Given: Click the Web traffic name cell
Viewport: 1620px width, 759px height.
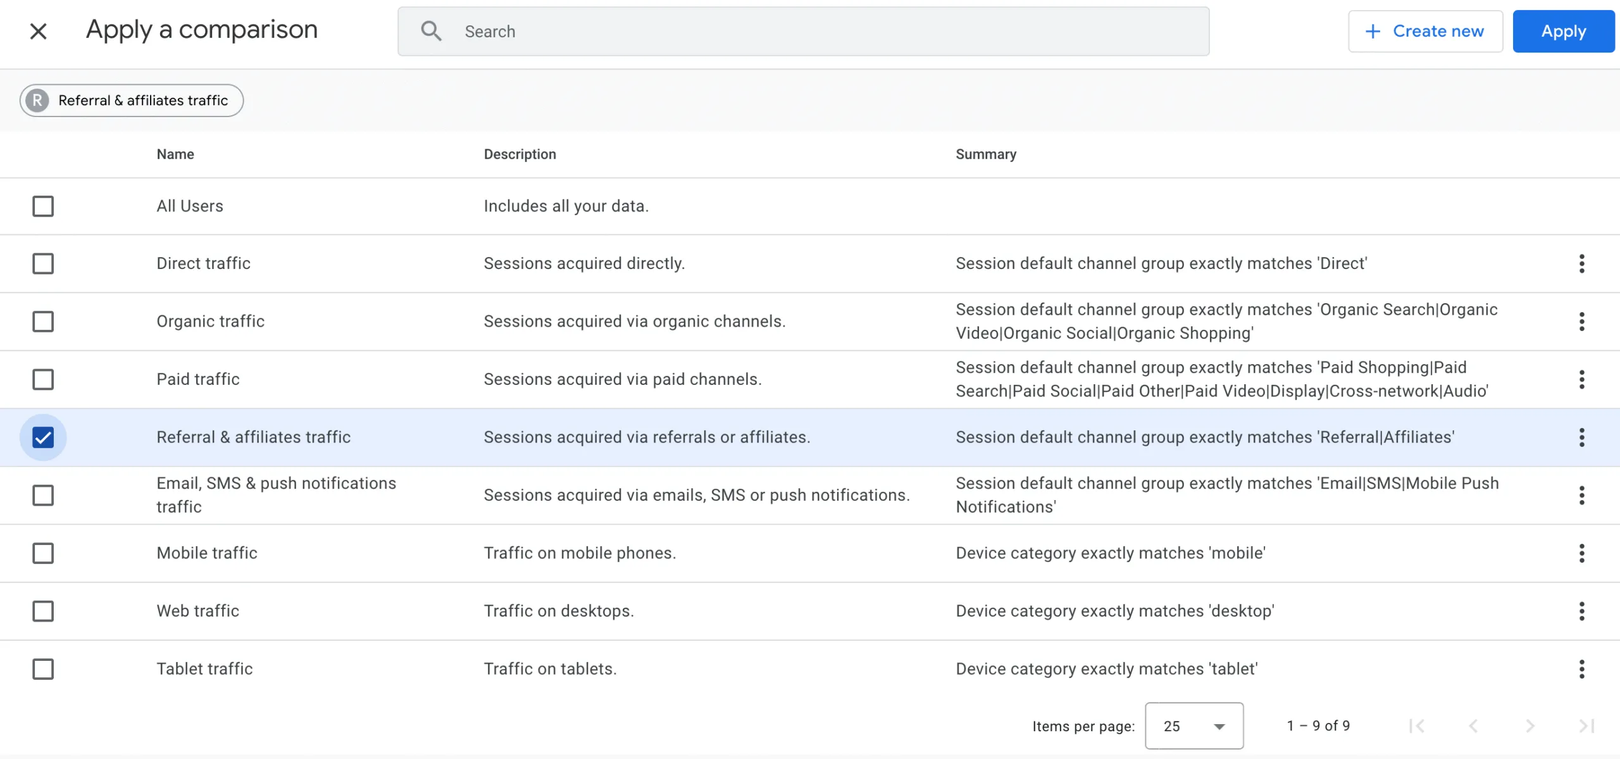Looking at the screenshot, I should coord(198,611).
